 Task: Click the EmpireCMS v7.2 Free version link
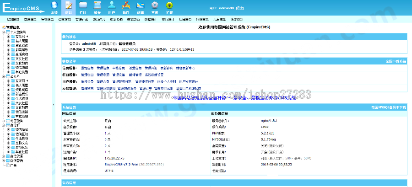pyautogui.click(x=121, y=165)
